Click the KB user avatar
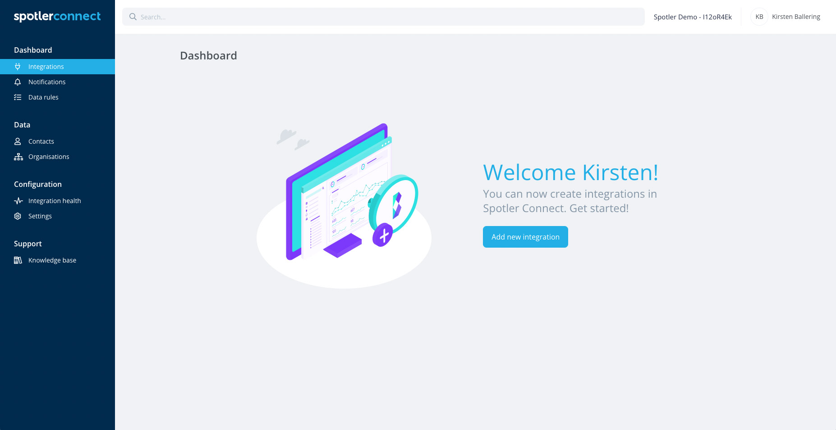The height and width of the screenshot is (430, 836). click(x=759, y=17)
